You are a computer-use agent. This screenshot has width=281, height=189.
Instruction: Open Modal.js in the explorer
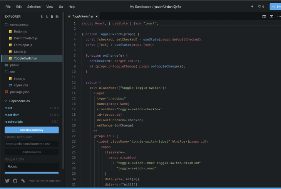(20, 52)
